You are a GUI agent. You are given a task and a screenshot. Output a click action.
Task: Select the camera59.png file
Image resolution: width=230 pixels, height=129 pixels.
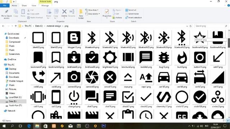point(74,79)
